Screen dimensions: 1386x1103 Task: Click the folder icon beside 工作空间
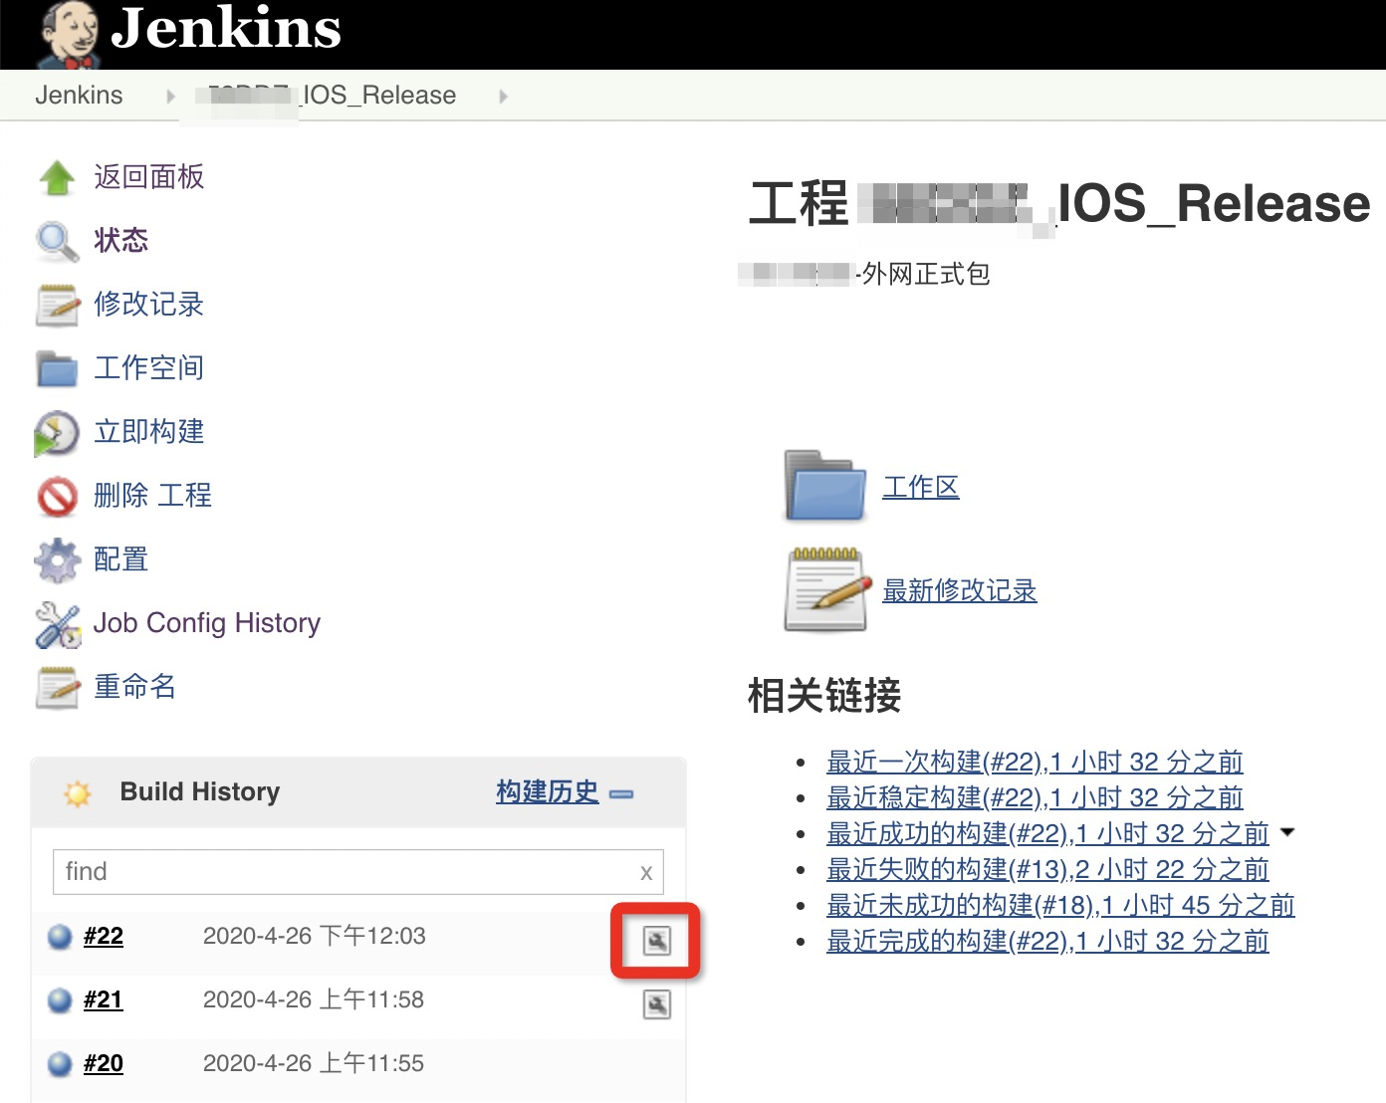[x=57, y=369]
